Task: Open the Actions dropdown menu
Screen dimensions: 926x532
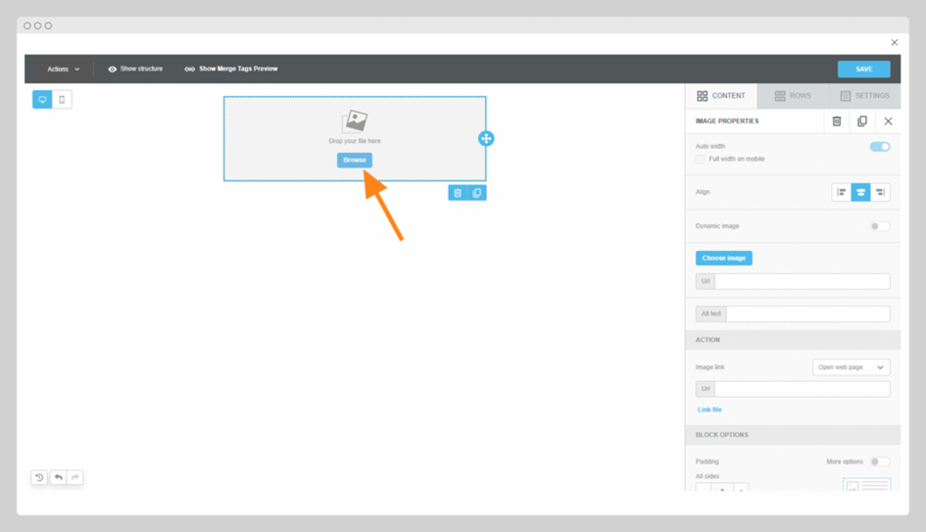Action: tap(64, 70)
